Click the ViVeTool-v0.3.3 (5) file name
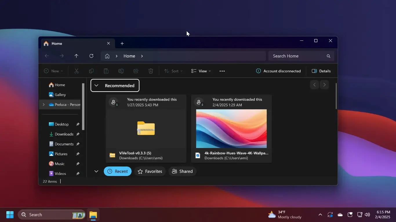The width and height of the screenshot is (396, 222). click(135, 153)
